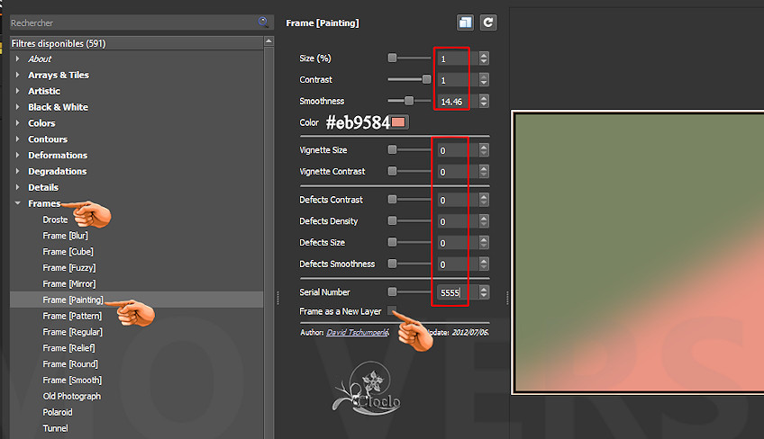Select the Frame [Mirror] filter
The image size is (764, 439).
(x=68, y=284)
